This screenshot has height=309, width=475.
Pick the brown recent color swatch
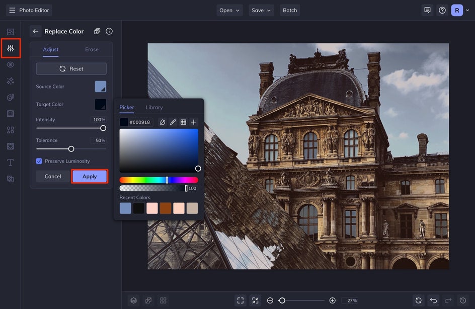pyautogui.click(x=166, y=208)
